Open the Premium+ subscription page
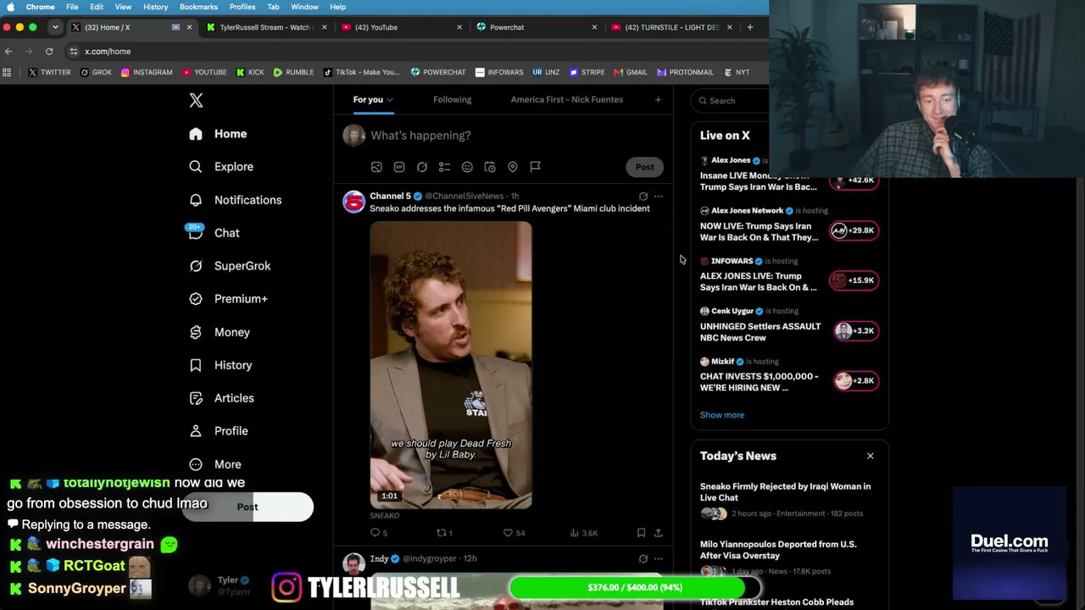This screenshot has width=1085, height=610. (229, 299)
